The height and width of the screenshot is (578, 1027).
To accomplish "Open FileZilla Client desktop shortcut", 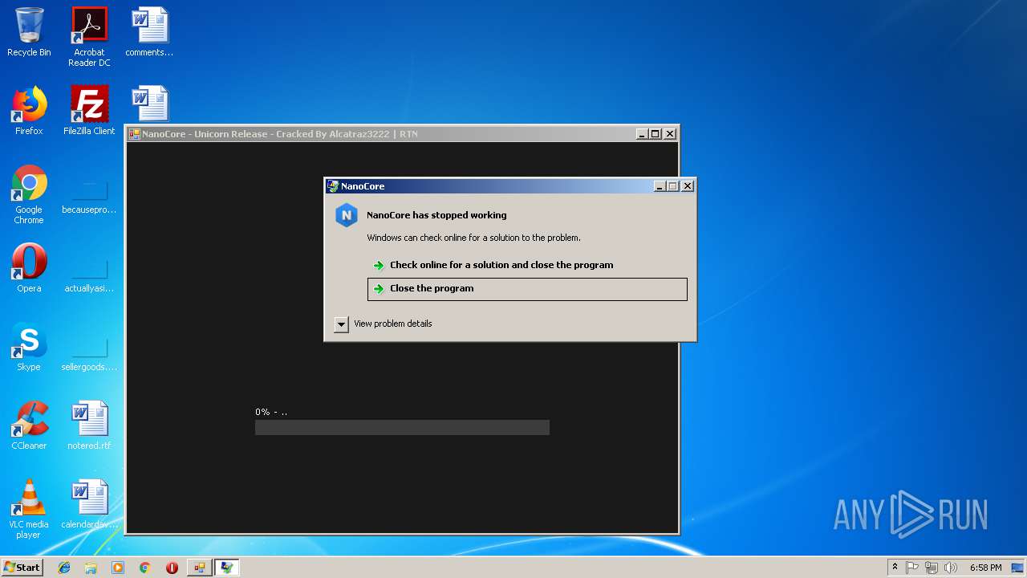I will 89,111.
